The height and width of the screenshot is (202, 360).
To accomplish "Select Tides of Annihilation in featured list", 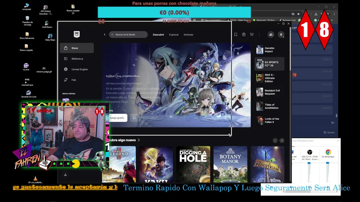I will pyautogui.click(x=269, y=106).
